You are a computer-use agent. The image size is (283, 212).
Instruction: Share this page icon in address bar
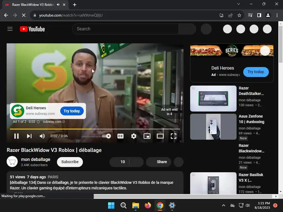tap(230, 15)
